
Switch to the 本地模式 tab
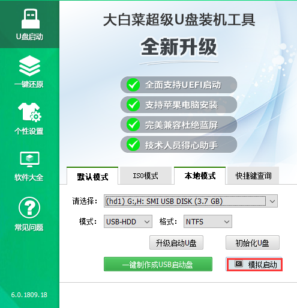(x=200, y=176)
